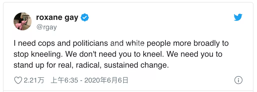The width and height of the screenshot is (257, 92).
Task: Open the circled info icon
Action: point(238,80)
